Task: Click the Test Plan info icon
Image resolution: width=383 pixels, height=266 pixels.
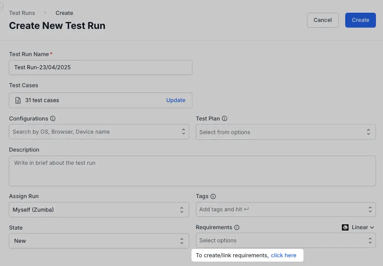Action: (224, 119)
